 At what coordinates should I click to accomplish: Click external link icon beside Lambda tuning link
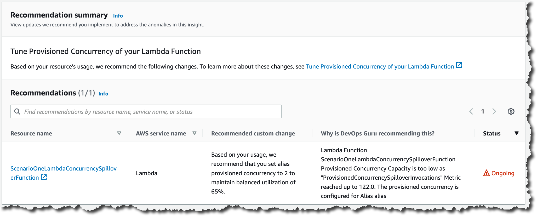459,65
